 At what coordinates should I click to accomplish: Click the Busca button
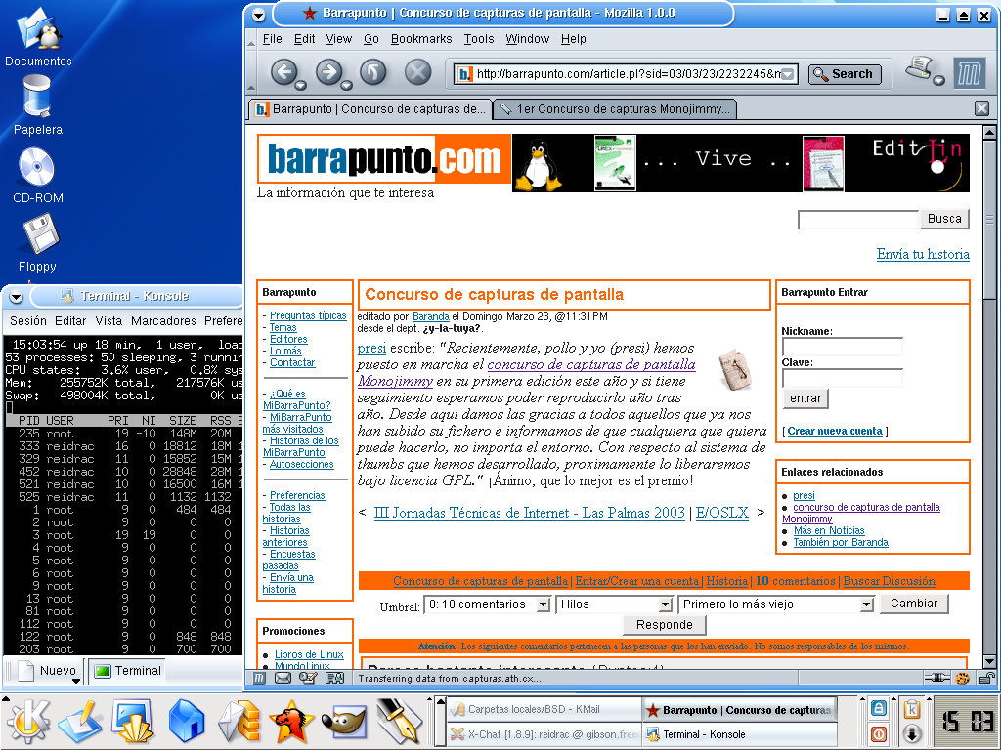point(944,218)
